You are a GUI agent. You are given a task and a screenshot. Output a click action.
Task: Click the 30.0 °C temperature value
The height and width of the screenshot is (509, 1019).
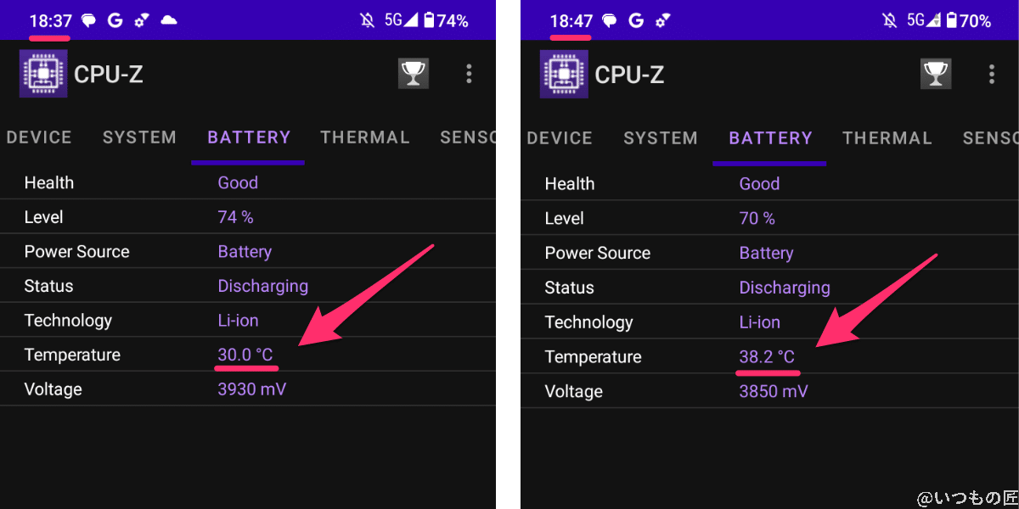(x=245, y=355)
